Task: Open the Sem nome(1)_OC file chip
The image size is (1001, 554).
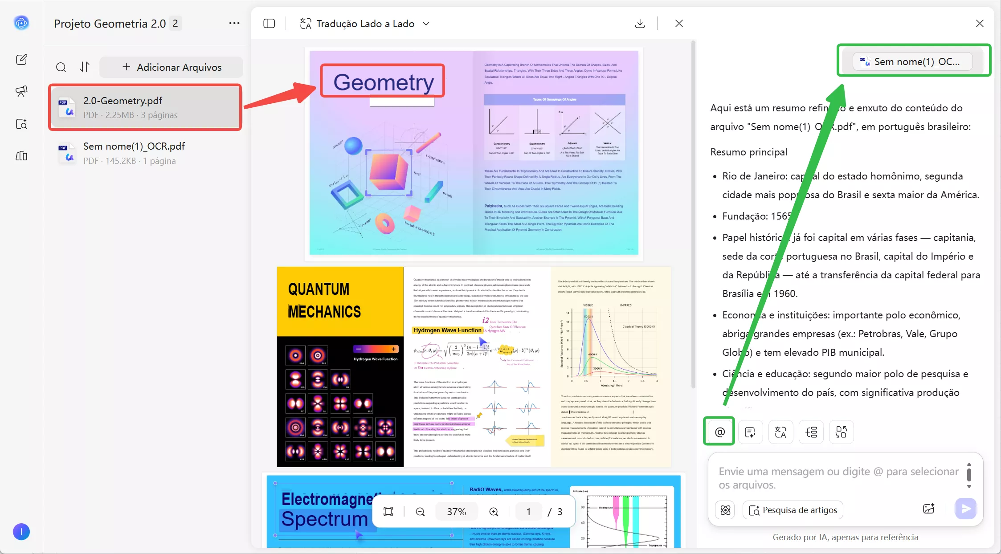Action: tap(912, 61)
